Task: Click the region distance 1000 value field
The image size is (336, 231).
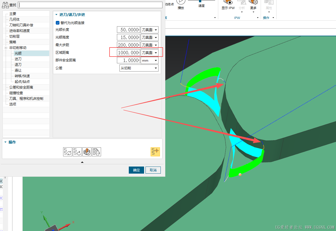Action: tap(129, 53)
